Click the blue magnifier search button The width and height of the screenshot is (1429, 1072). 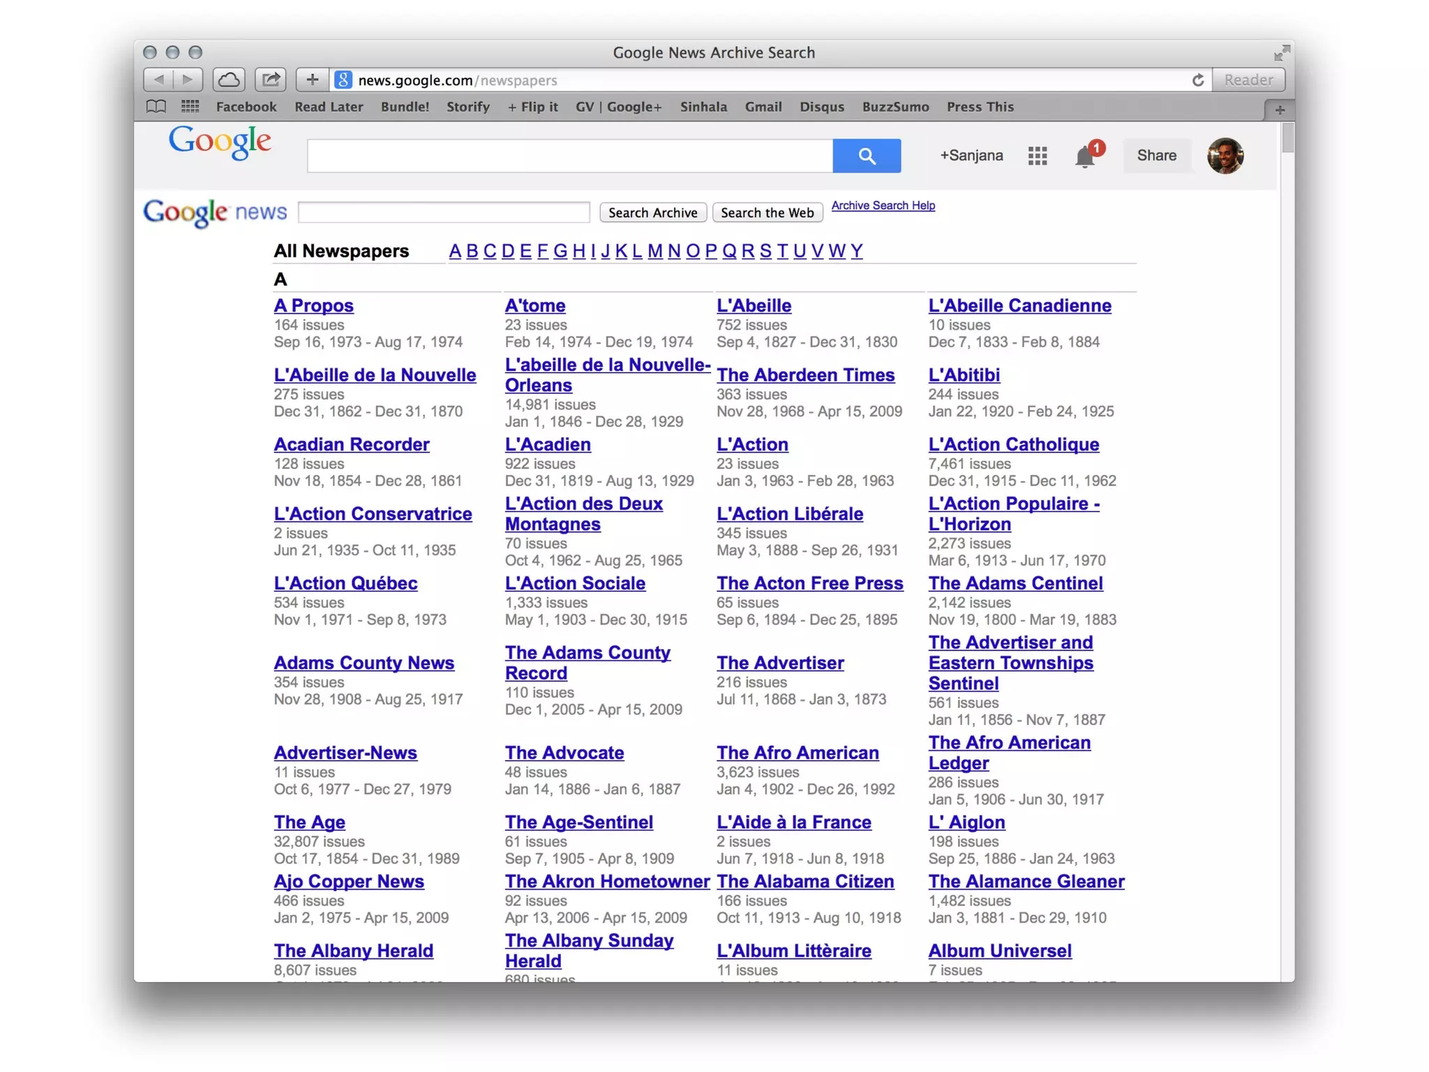pyautogui.click(x=867, y=156)
